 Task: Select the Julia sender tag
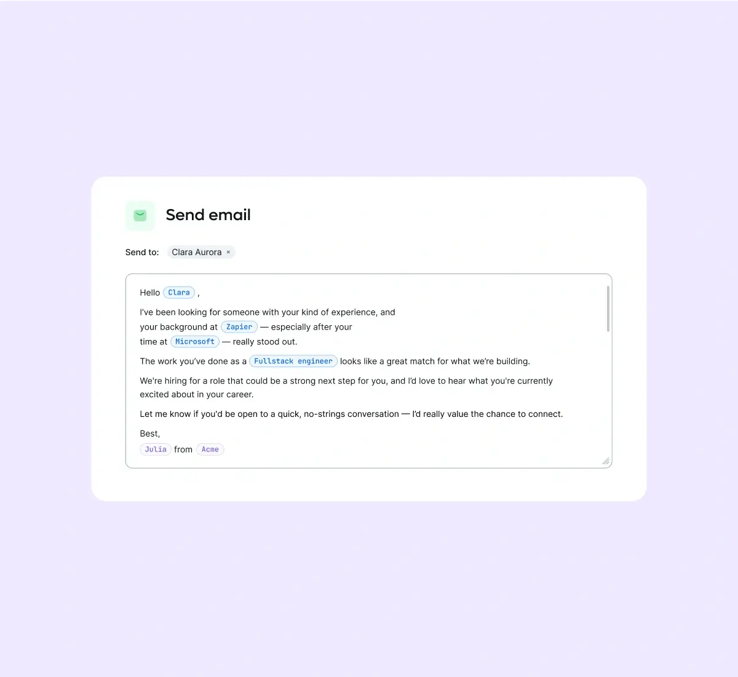point(156,449)
